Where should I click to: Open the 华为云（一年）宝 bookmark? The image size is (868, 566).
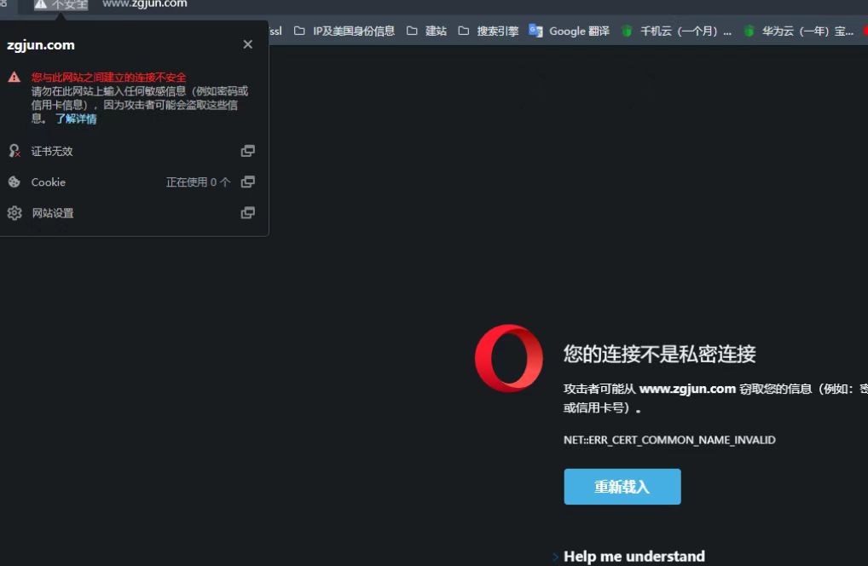coord(799,31)
